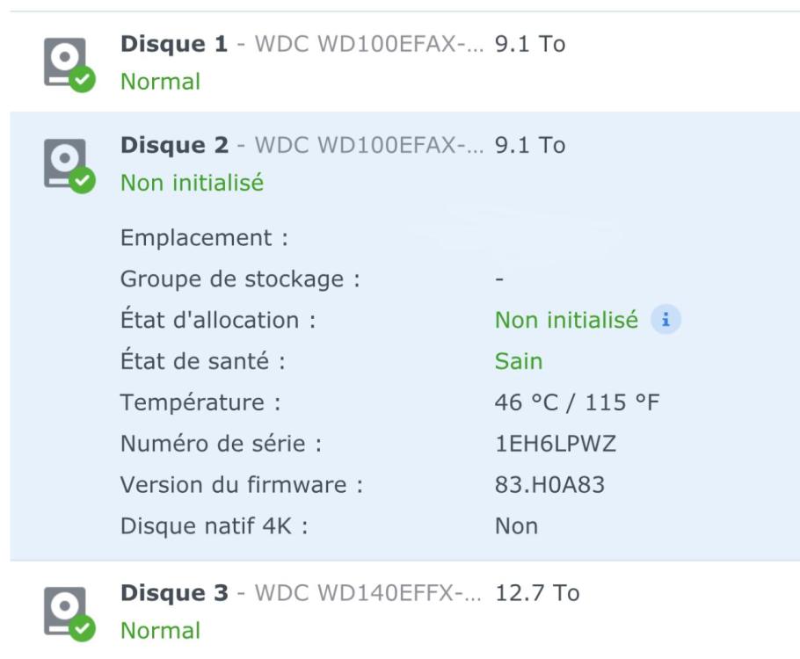The width and height of the screenshot is (800, 659).
Task: Click the Normal status under Disque 1
Action: [160, 82]
